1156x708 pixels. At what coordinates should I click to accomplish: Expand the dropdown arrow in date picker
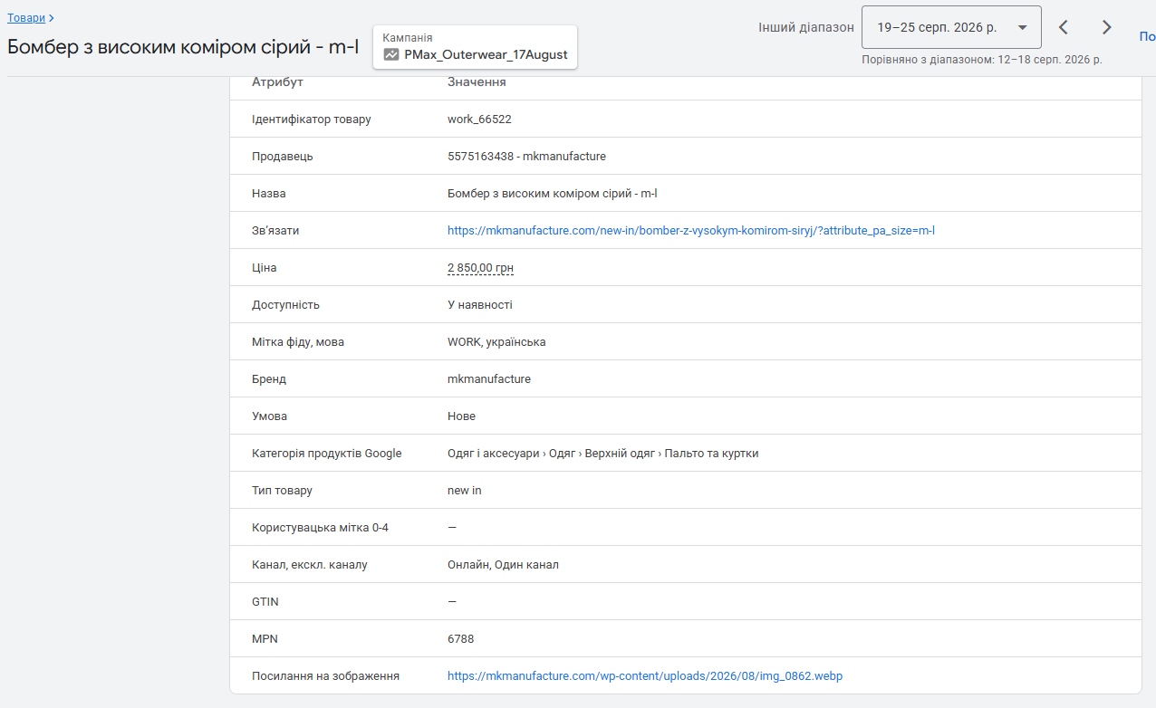point(1023,27)
